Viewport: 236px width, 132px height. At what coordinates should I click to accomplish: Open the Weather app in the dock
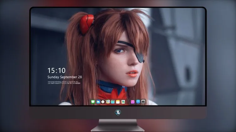tap(98, 102)
